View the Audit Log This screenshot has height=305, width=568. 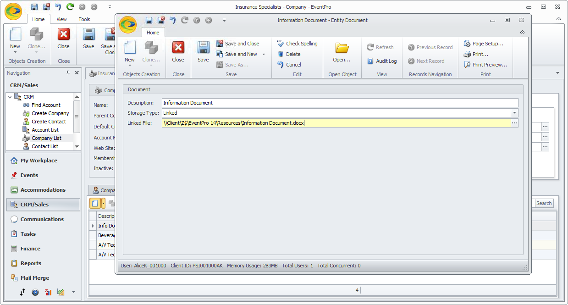coord(382,61)
